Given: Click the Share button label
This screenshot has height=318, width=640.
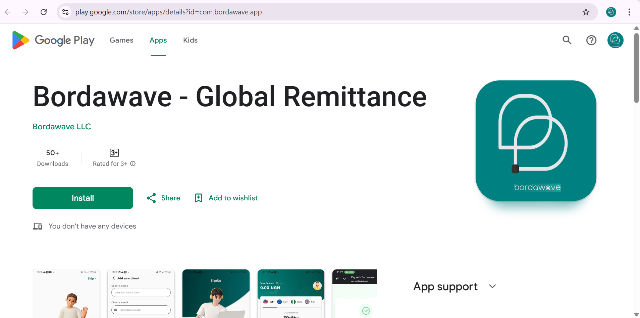Looking at the screenshot, I should coord(171,198).
